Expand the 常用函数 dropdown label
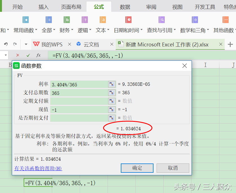The image size is (236, 193). coord(25,30)
